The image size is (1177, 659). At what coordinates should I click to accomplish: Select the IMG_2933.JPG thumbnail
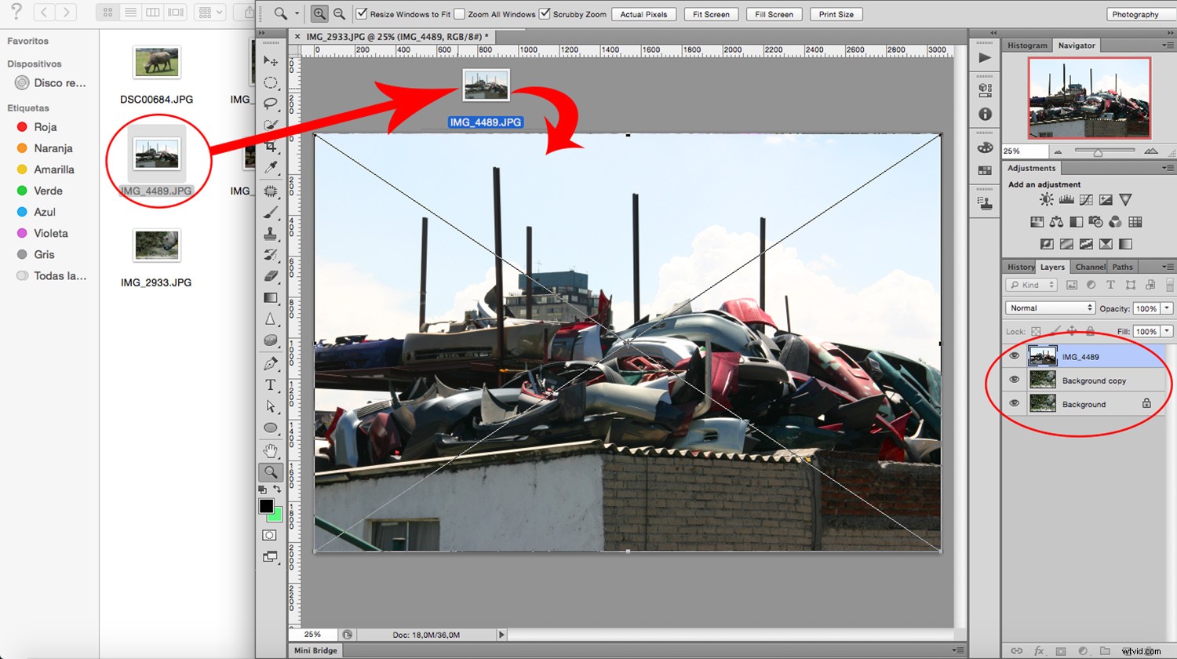point(156,244)
